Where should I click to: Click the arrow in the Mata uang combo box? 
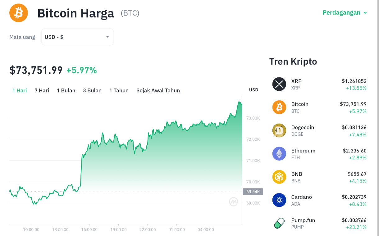point(107,37)
